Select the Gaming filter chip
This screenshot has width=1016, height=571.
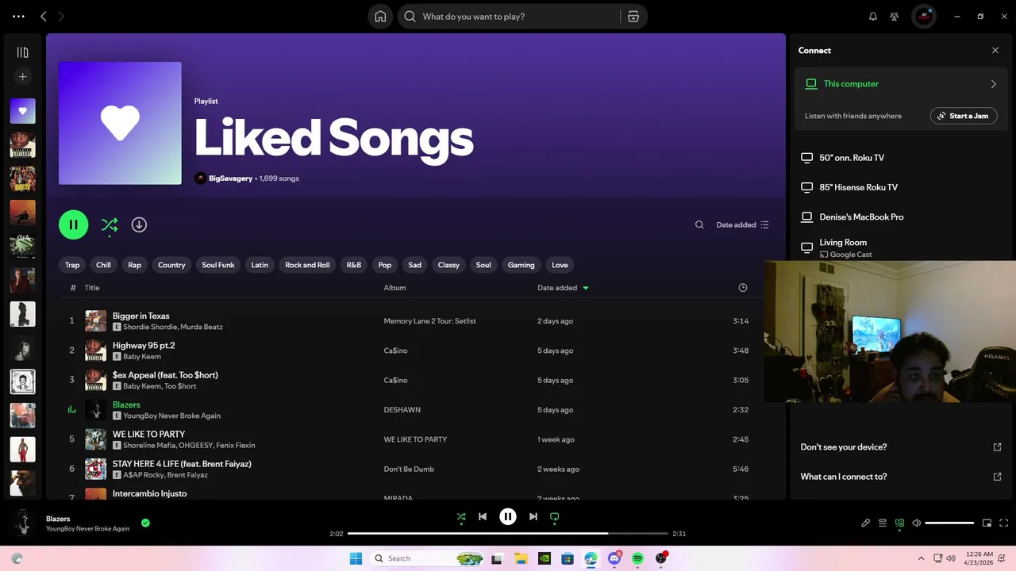point(521,265)
